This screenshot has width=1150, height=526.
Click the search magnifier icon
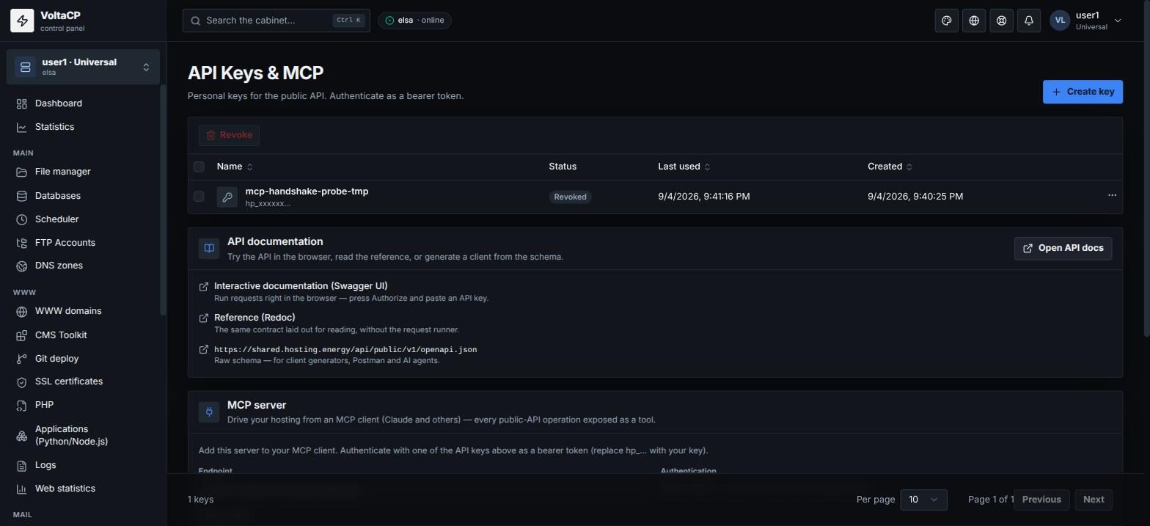pyautogui.click(x=196, y=21)
